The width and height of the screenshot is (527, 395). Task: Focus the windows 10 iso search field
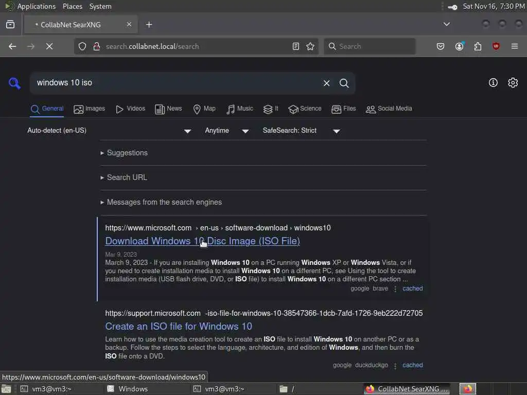click(x=175, y=83)
